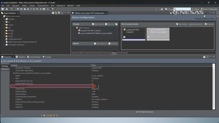This screenshot has height=123, width=219.
Task: Expand the script folder
Action: click(4, 36)
